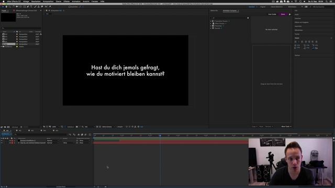Click the Project panel search field

[x=21, y=28]
